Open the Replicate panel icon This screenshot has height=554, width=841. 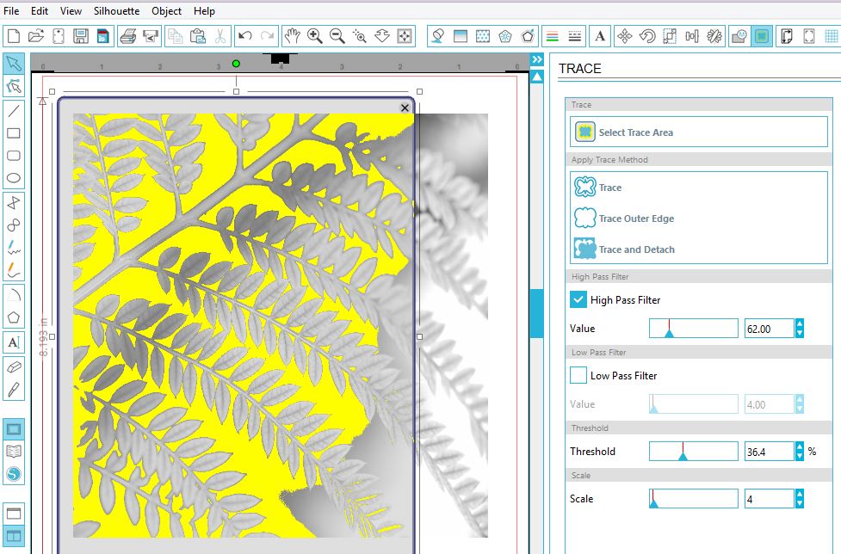click(714, 36)
